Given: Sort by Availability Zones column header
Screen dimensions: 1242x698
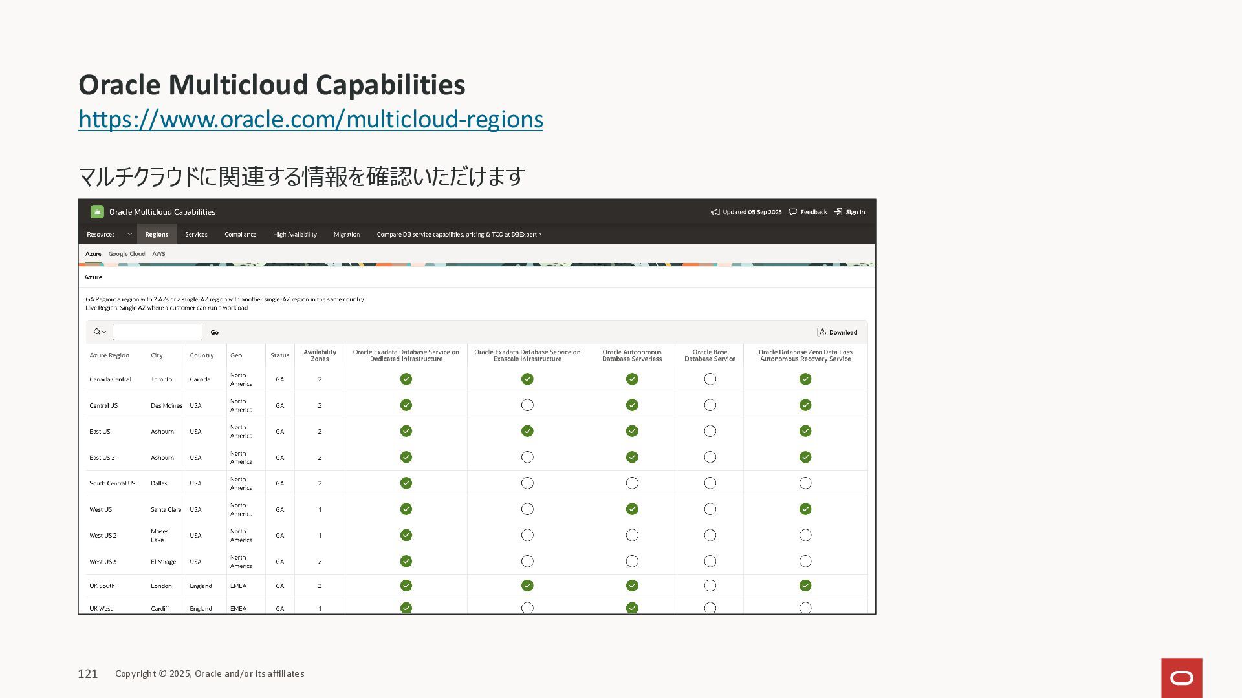Looking at the screenshot, I should (x=320, y=355).
